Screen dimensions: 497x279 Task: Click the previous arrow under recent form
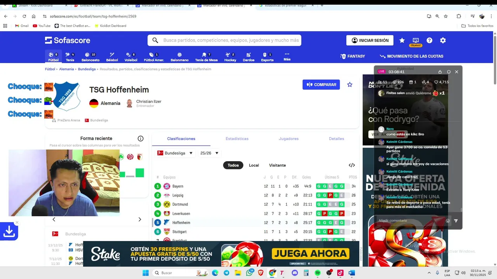[54, 219]
